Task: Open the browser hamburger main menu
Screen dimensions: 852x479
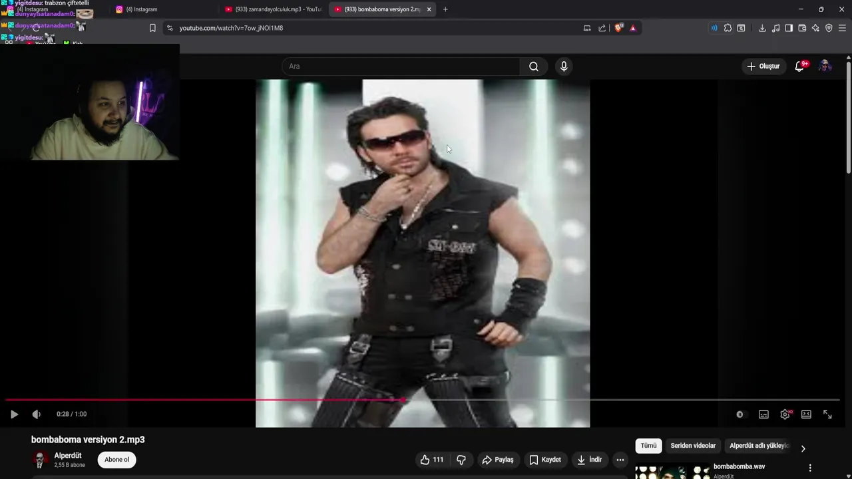Action: pos(842,28)
